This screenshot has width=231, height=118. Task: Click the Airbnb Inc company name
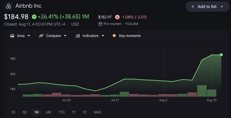(x=28, y=6)
